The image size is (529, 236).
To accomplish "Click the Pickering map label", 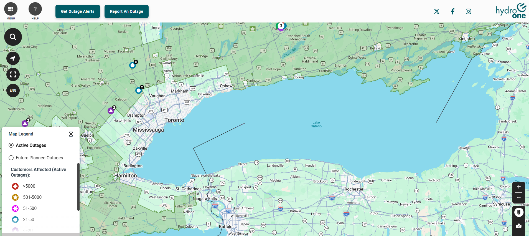I will pos(205,94).
